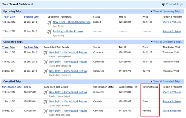186x118 pixels.
Task: Click plane icon for Ravi's trip cancelled
Action: (x=46, y=92)
